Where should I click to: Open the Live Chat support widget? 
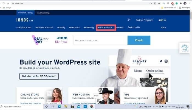(x=185, y=48)
